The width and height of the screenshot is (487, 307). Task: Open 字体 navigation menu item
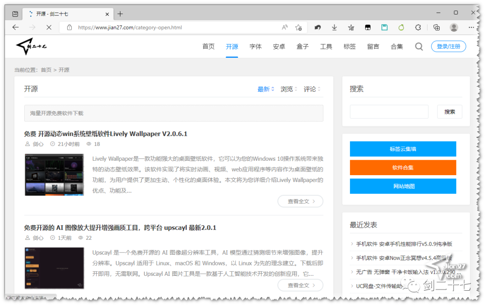256,47
